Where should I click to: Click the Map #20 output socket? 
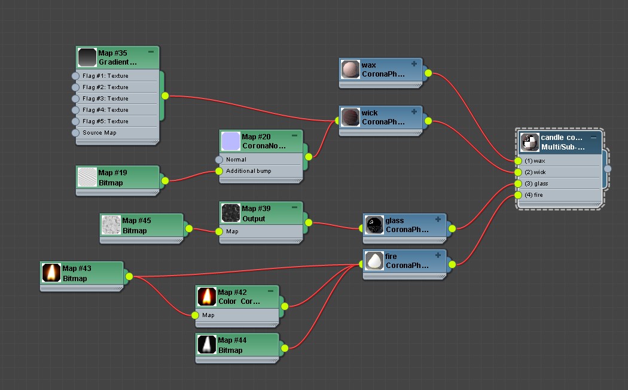click(x=309, y=157)
